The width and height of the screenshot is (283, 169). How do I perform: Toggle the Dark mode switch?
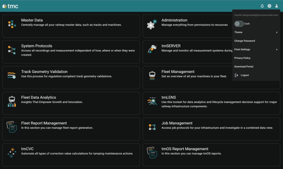pyautogui.click(x=239, y=24)
